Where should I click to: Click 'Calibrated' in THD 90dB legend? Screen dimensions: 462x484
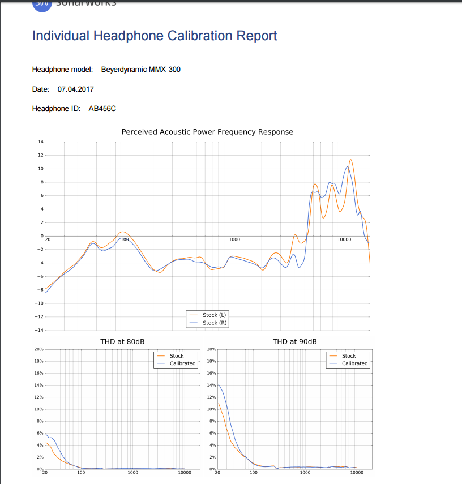[354, 363]
